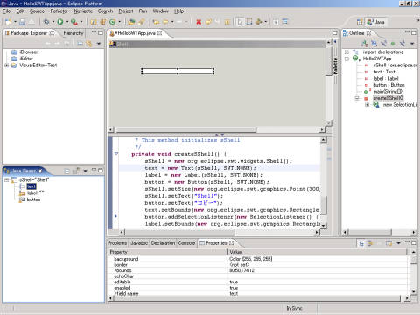Click the Open Perspective icon beside Java
The width and height of the screenshot is (420, 315).
(x=360, y=22)
